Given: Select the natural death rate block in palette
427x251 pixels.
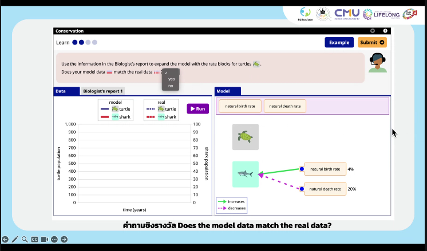Looking at the screenshot, I should 284,106.
